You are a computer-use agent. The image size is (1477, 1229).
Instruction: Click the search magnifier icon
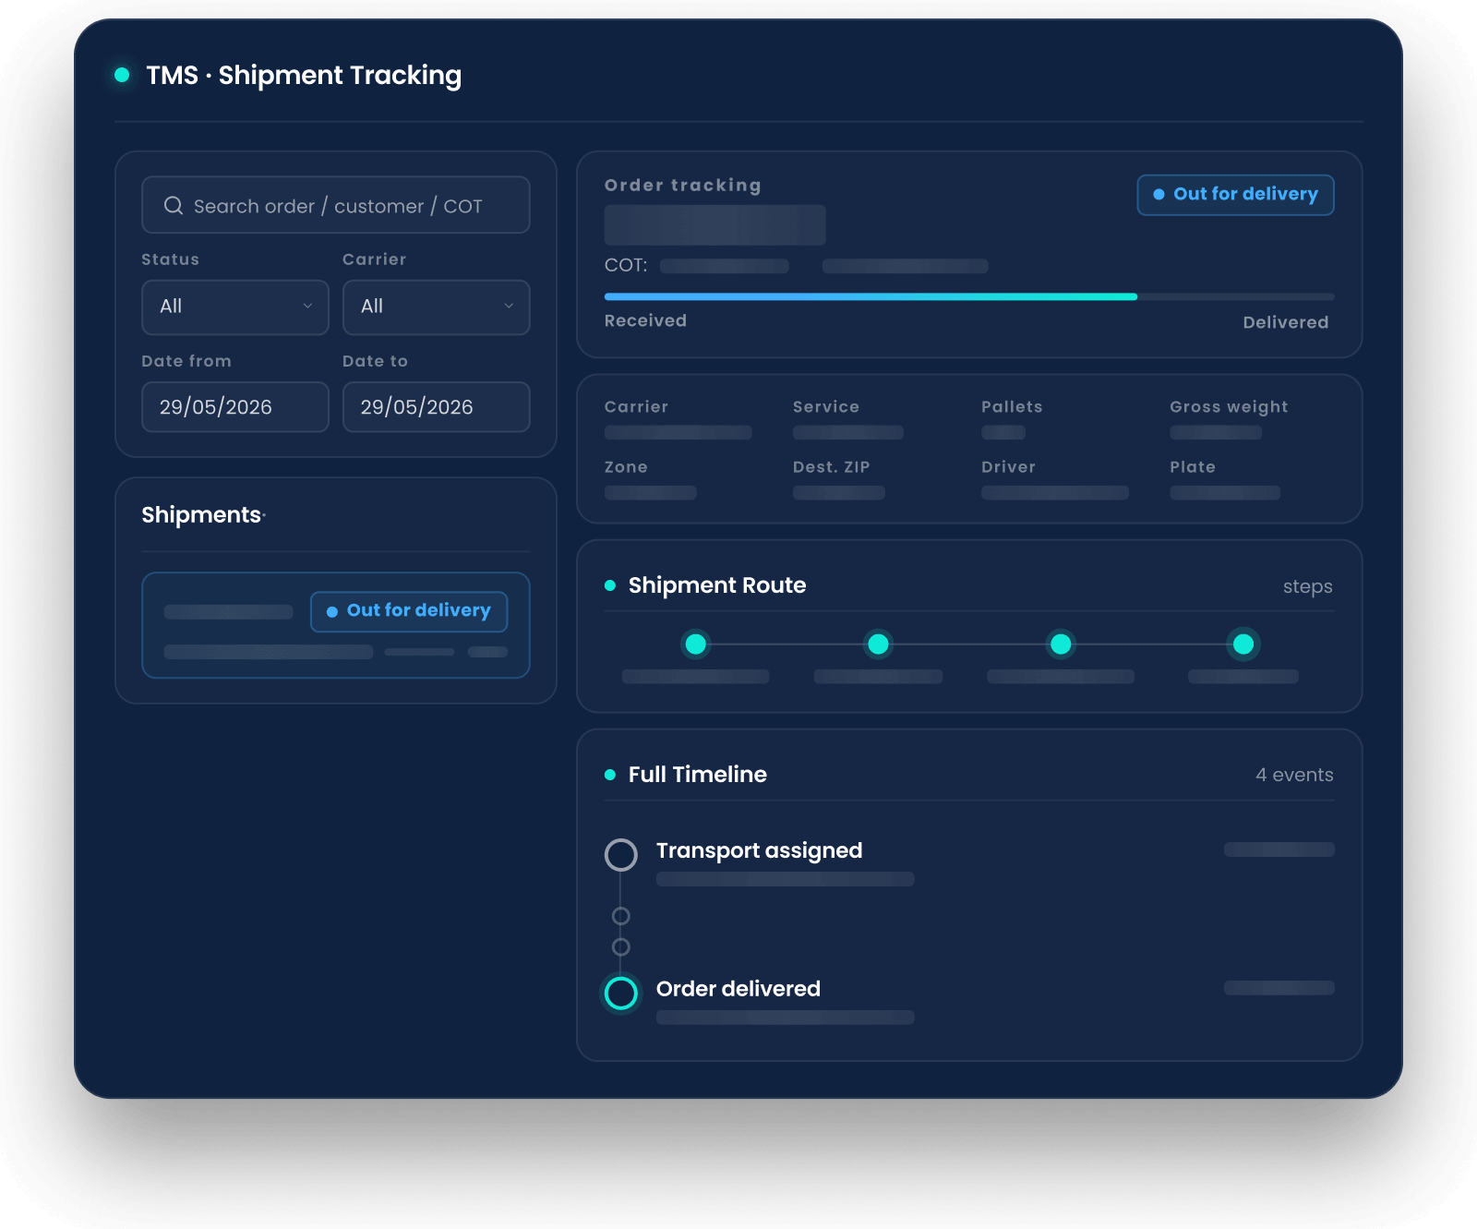(x=174, y=206)
